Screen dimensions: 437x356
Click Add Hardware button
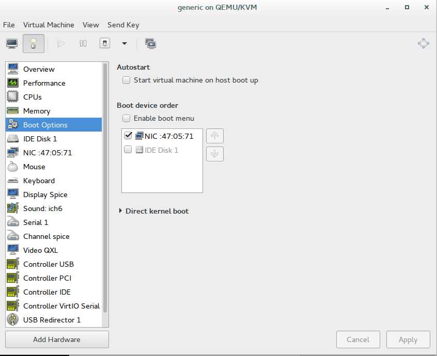(x=57, y=339)
